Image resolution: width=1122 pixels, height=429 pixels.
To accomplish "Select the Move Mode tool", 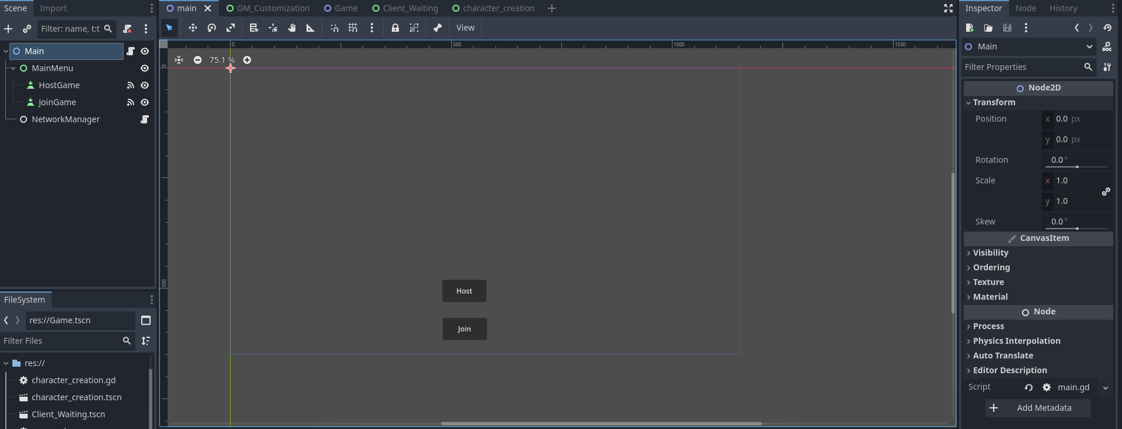I will [x=192, y=28].
